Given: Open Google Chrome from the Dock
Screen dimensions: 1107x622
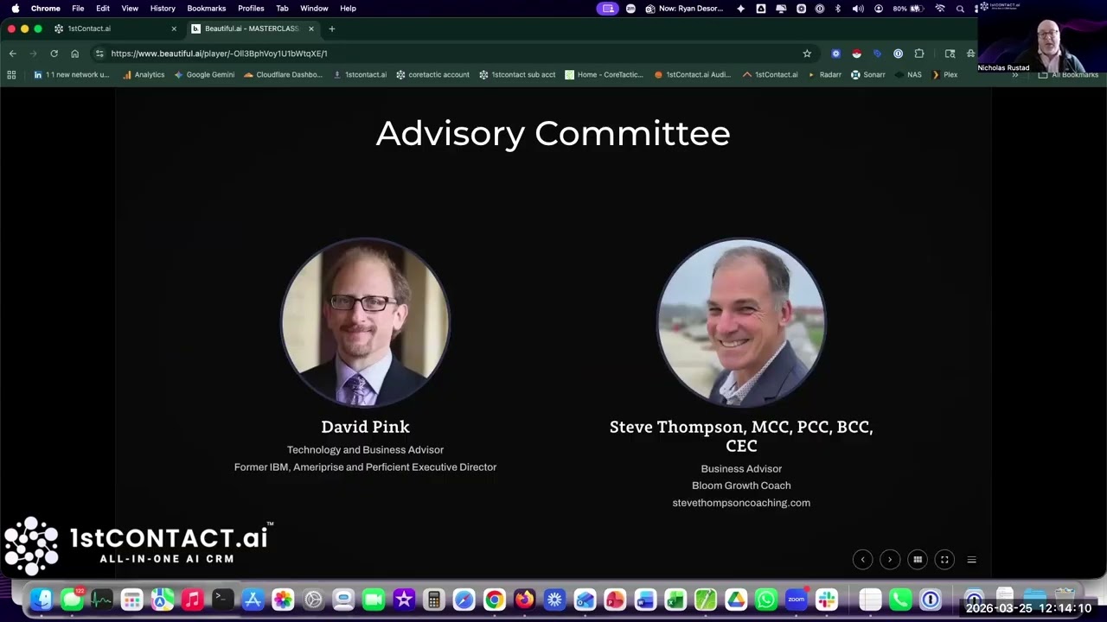Looking at the screenshot, I should point(494,600).
